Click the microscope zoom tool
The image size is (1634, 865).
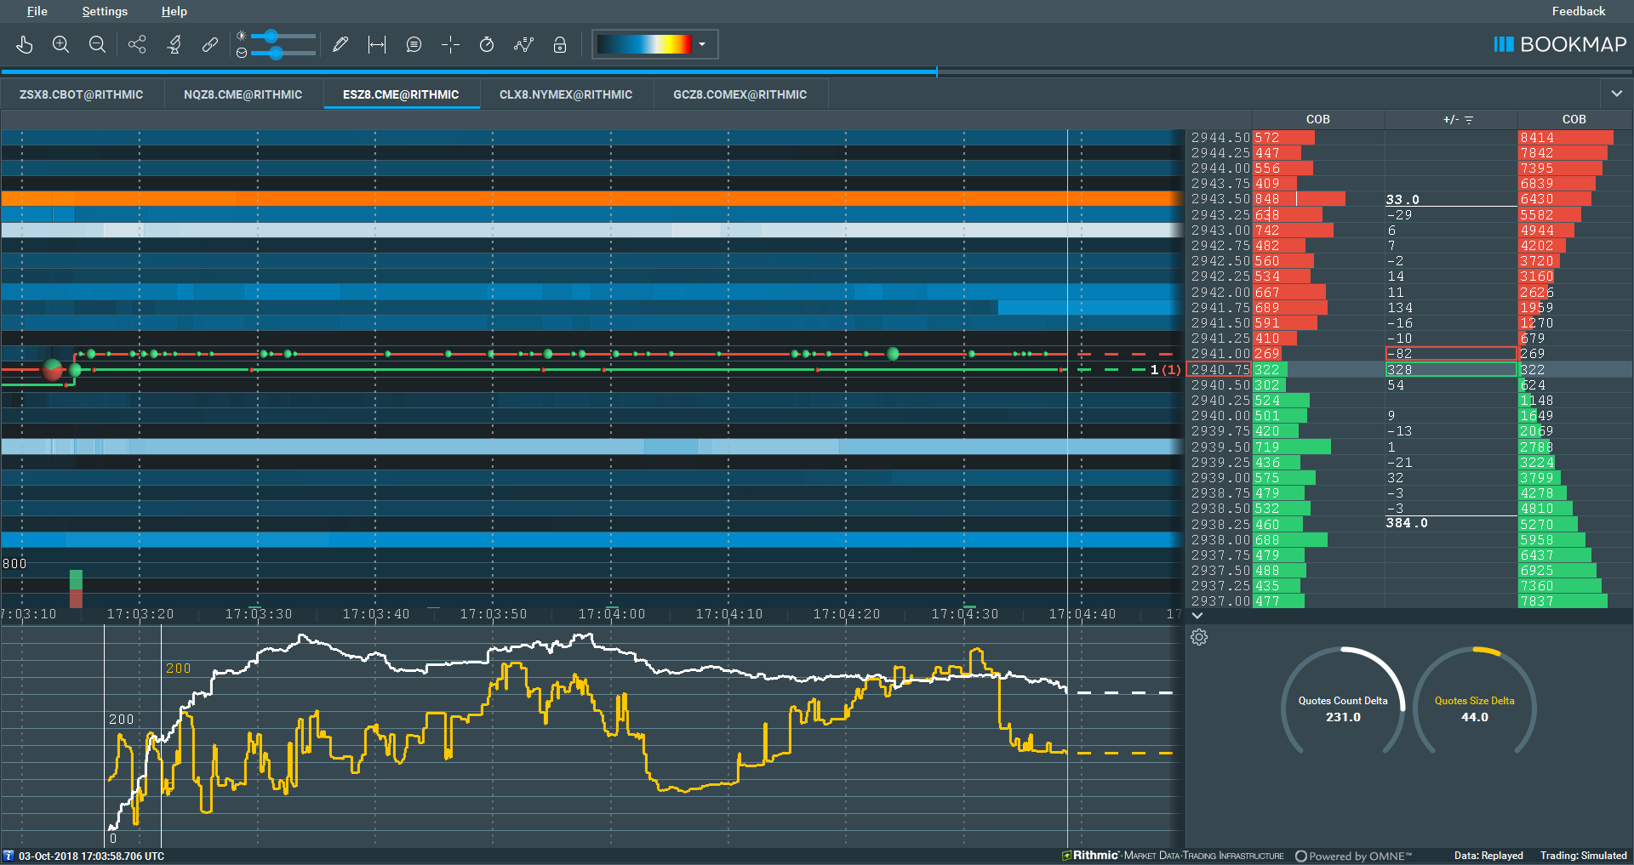click(x=174, y=44)
